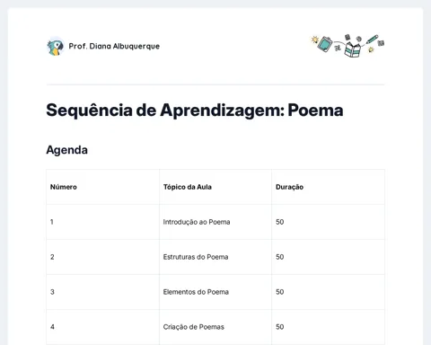
Task: Click the parrot avatar icon
Action: (56, 47)
